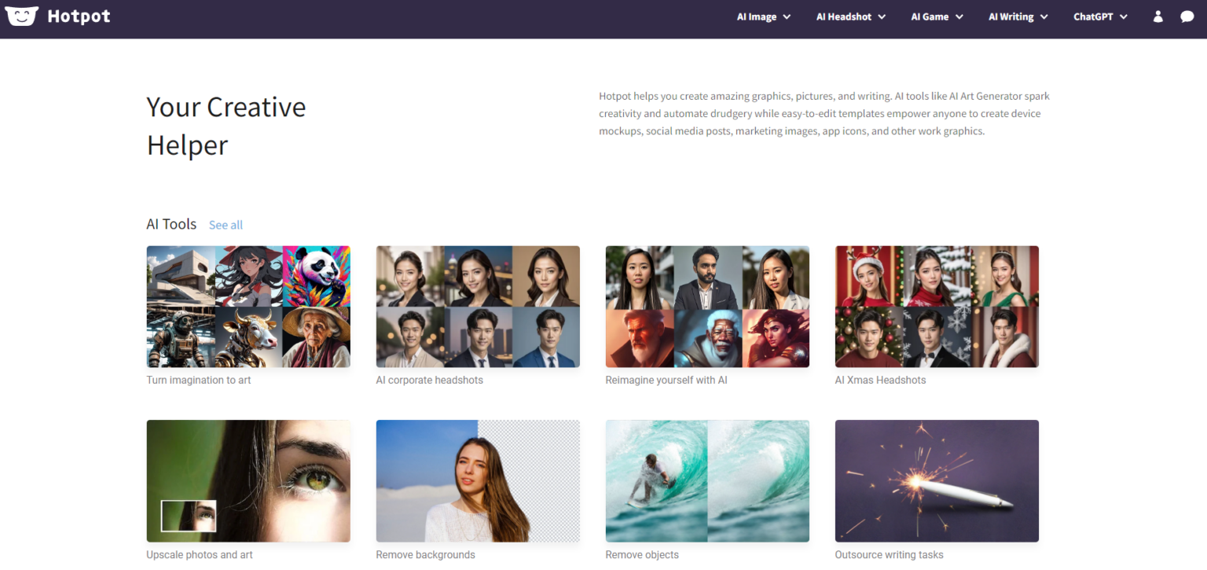
Task: Open 'Upscale photos and art'
Action: 248,480
